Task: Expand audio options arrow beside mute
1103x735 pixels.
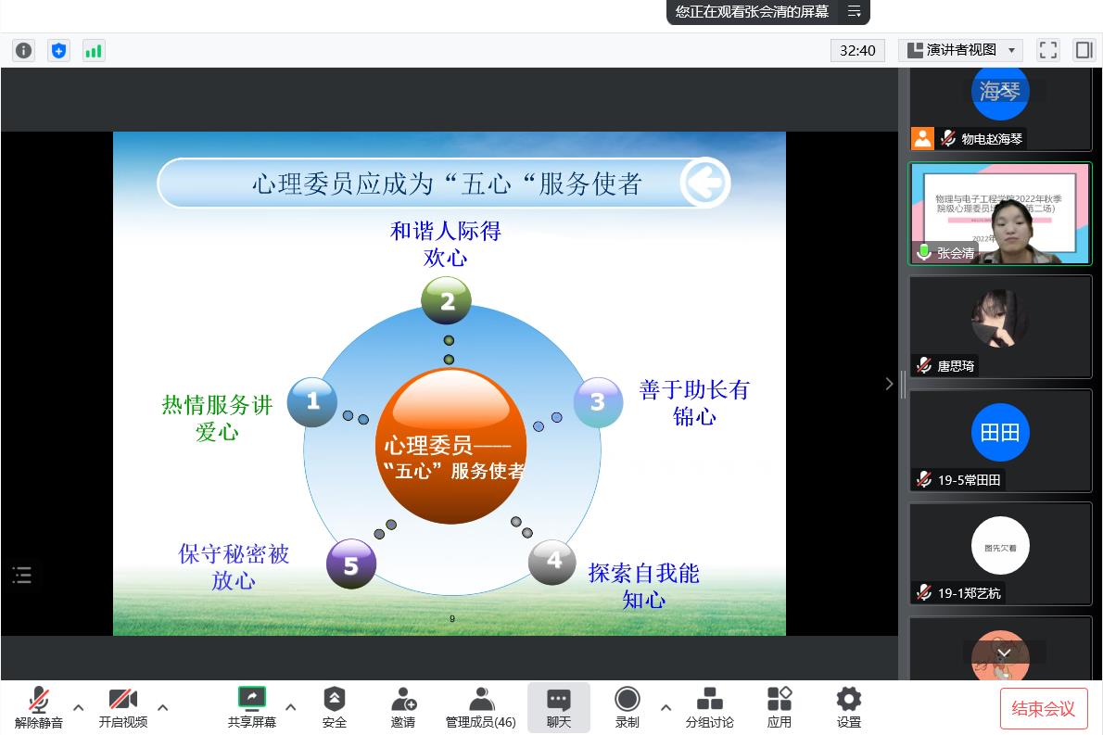Action: [79, 707]
